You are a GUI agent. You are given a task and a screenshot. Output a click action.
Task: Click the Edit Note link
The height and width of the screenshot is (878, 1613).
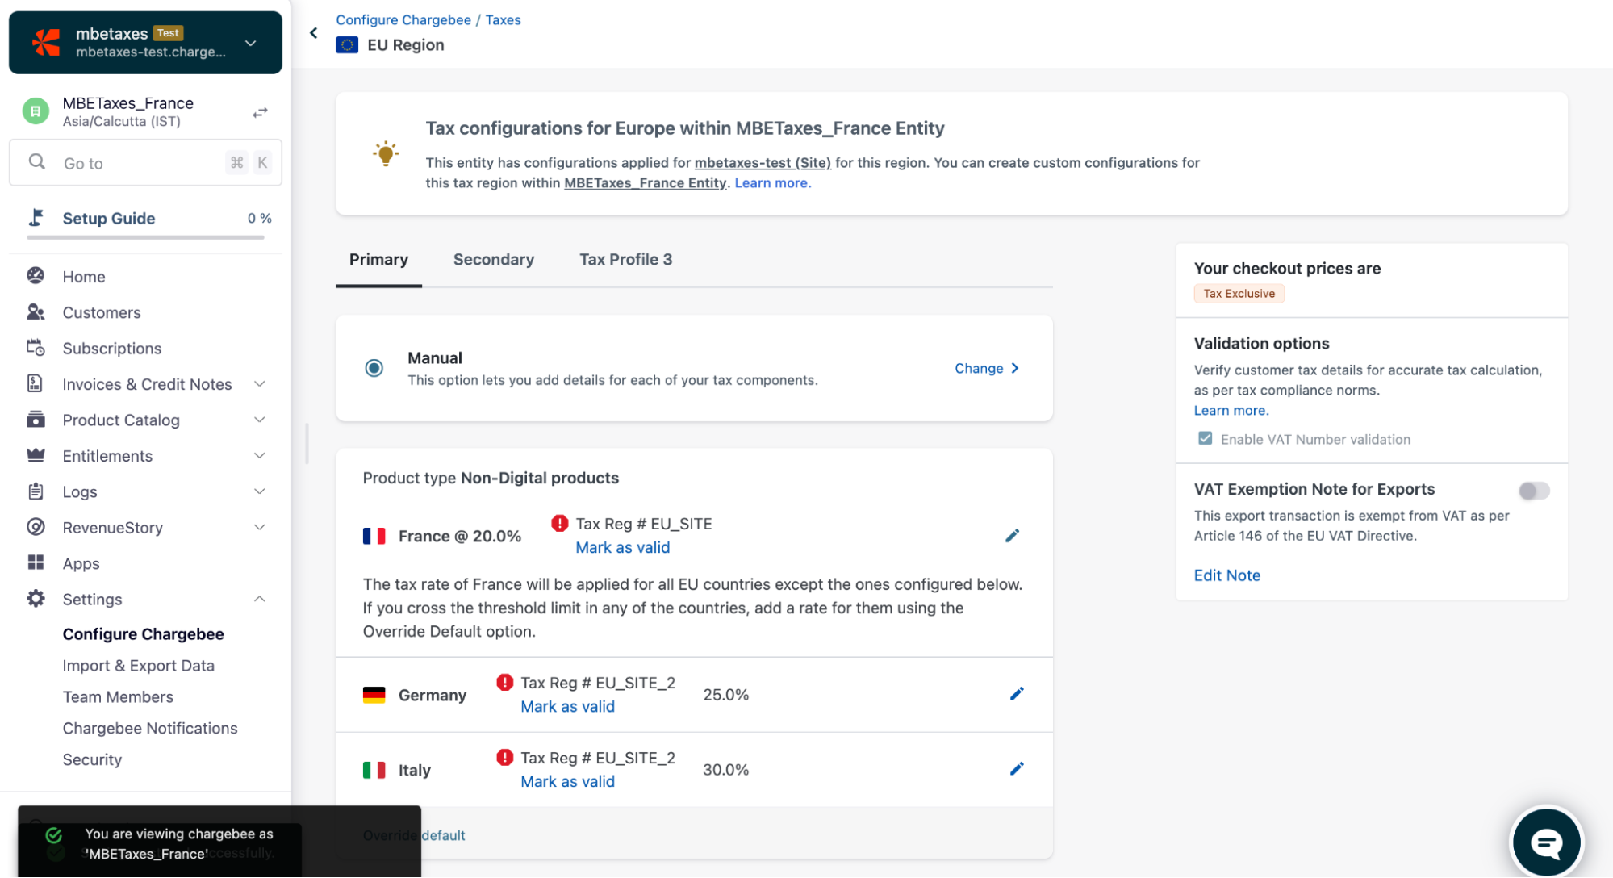1226,575
